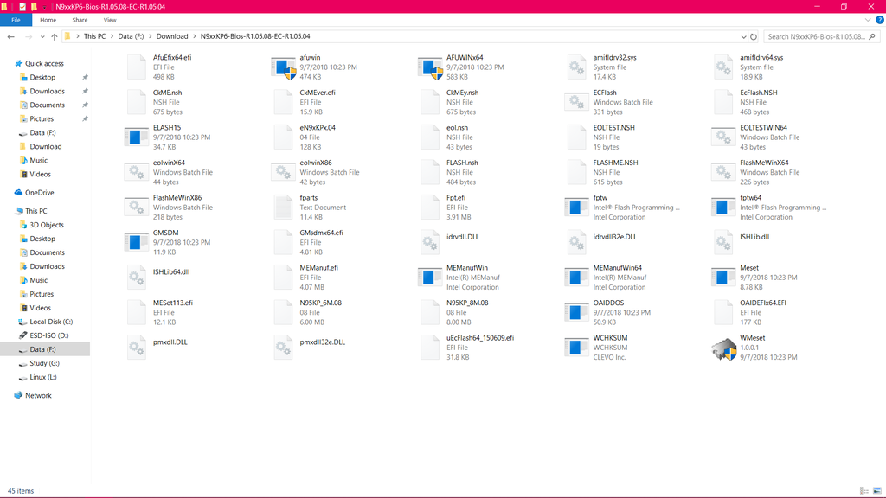Switch to details view layout
Screen dimensions: 886x498
click(864, 491)
